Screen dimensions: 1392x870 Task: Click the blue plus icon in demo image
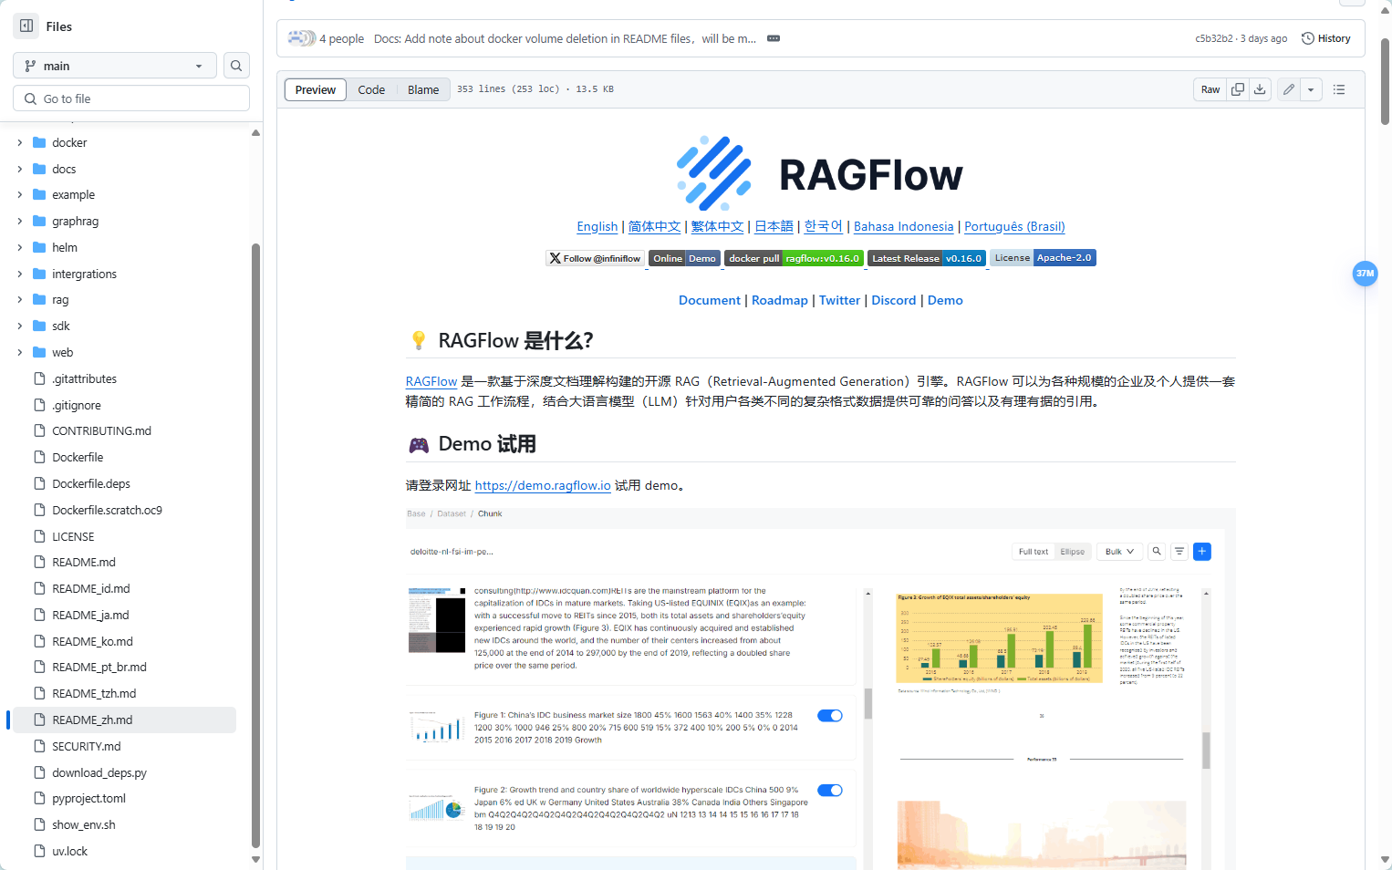point(1202,551)
